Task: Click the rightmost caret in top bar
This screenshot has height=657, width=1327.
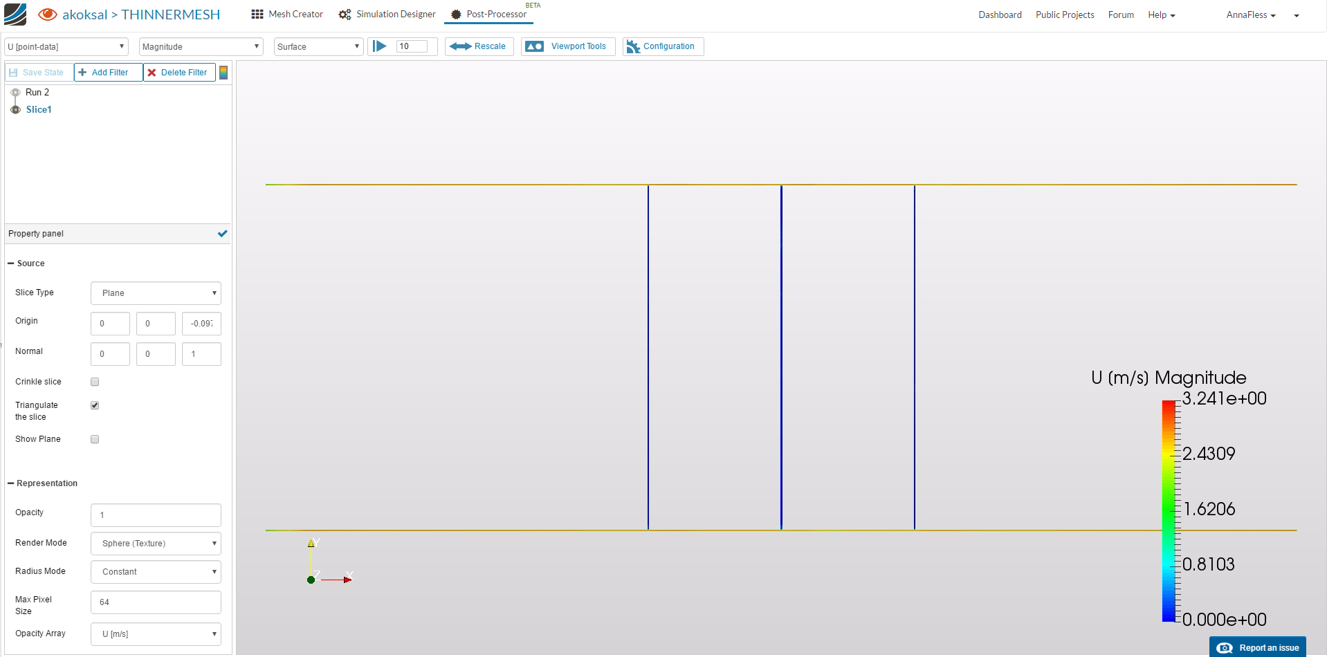Action: pos(1297,15)
